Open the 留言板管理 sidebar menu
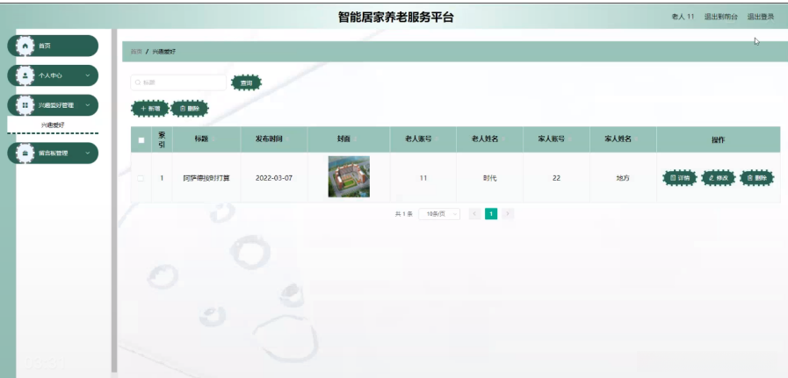 tap(53, 153)
